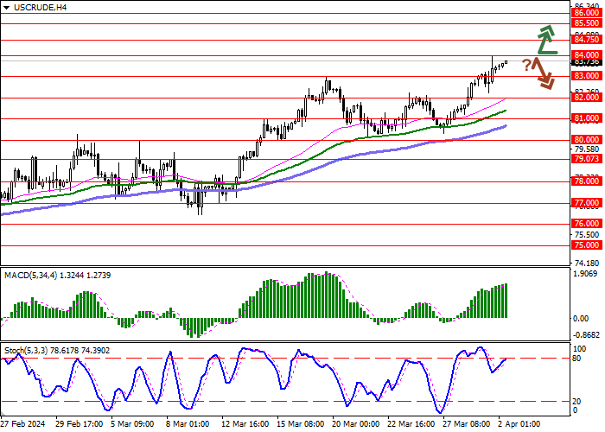This screenshot has width=605, height=432.
Task: Select the 75.000 price level label
Action: point(587,245)
